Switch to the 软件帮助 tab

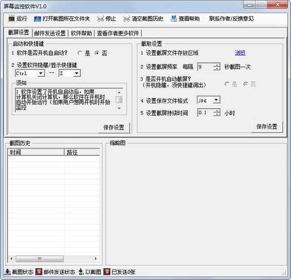[81, 33]
